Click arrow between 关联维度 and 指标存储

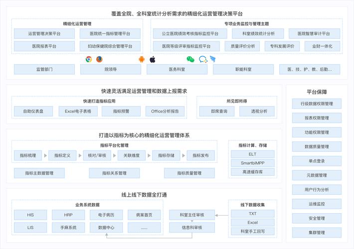[149, 155]
